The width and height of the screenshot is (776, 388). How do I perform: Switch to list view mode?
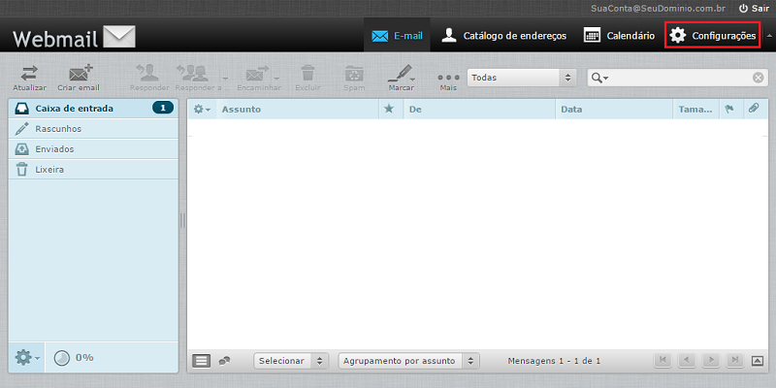[202, 361]
